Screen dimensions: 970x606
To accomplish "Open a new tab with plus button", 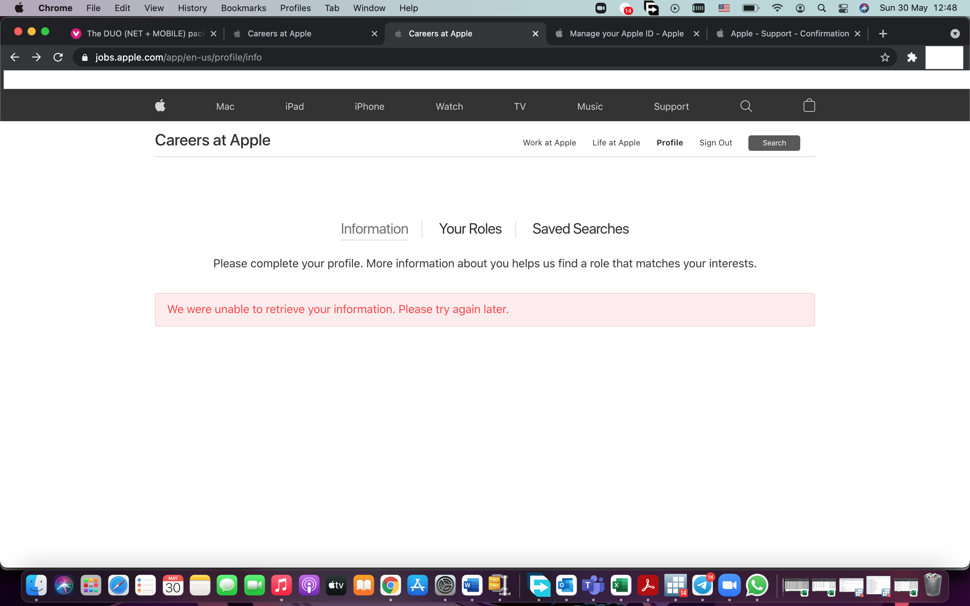I will click(x=883, y=34).
